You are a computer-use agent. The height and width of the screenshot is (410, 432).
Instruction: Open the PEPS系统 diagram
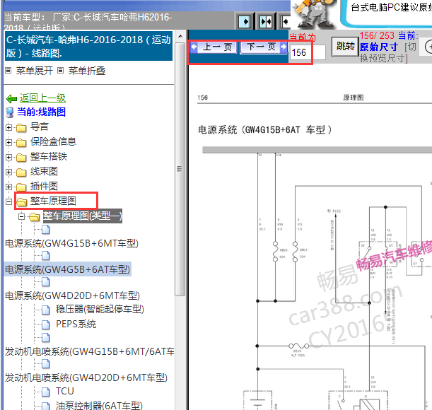click(x=76, y=324)
